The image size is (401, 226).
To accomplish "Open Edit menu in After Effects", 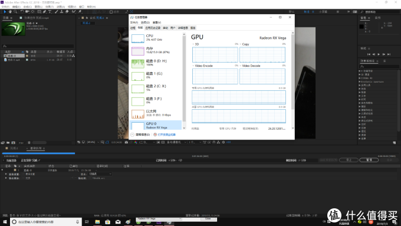I will point(17,7).
